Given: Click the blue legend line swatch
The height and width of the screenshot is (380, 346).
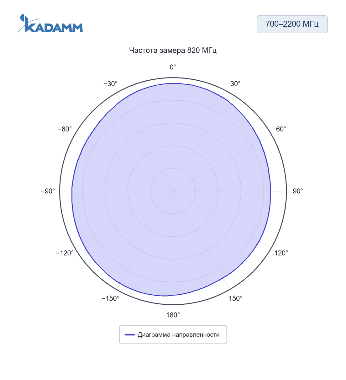Looking at the screenshot, I should tap(130, 335).
